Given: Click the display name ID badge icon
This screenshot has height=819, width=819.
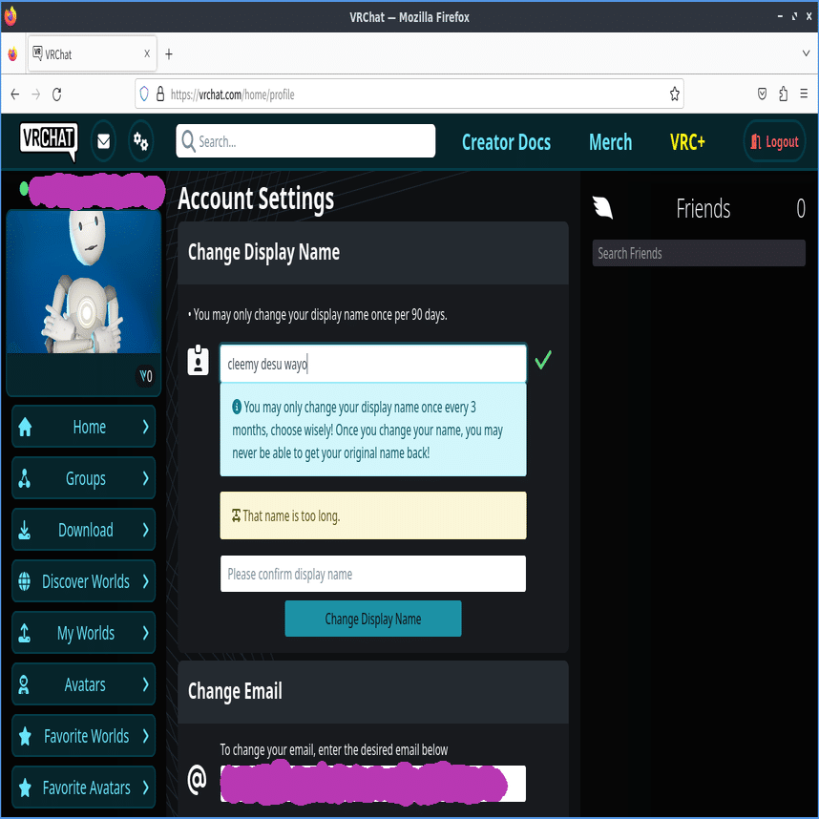Looking at the screenshot, I should (x=198, y=361).
